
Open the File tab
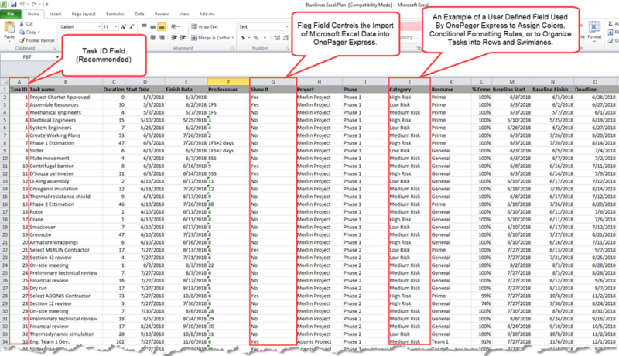11,14
